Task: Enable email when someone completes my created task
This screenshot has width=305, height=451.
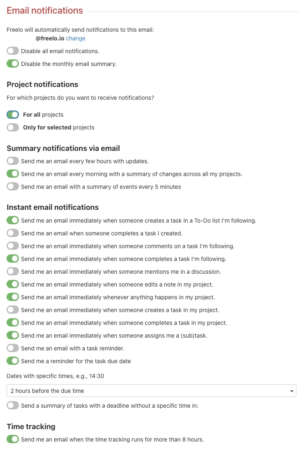Action: [x=13, y=233]
